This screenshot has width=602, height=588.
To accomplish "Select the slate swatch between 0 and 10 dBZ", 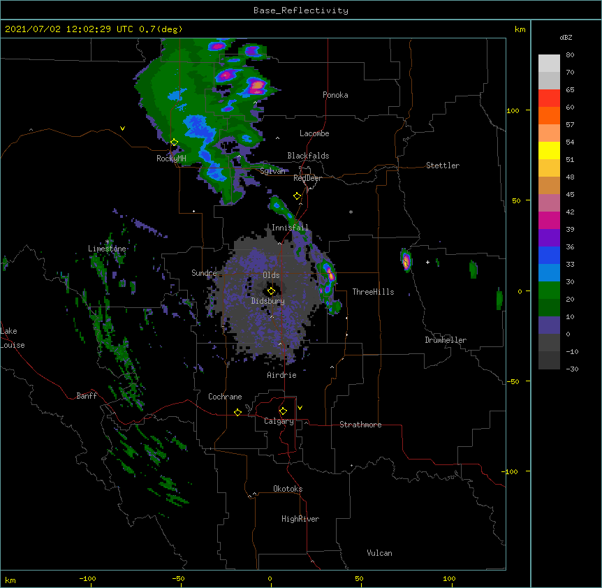I will coord(549,325).
